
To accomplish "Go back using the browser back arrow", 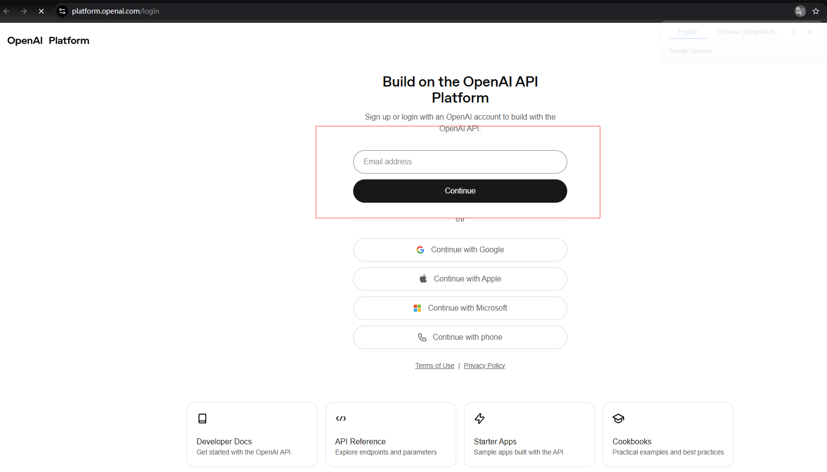I will (7, 11).
